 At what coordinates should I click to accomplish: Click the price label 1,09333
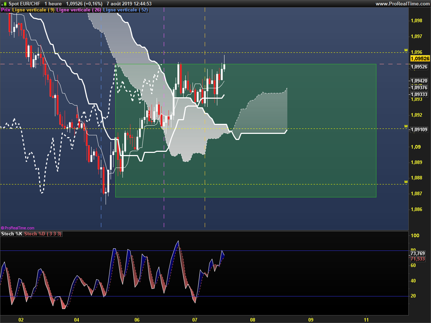419,94
